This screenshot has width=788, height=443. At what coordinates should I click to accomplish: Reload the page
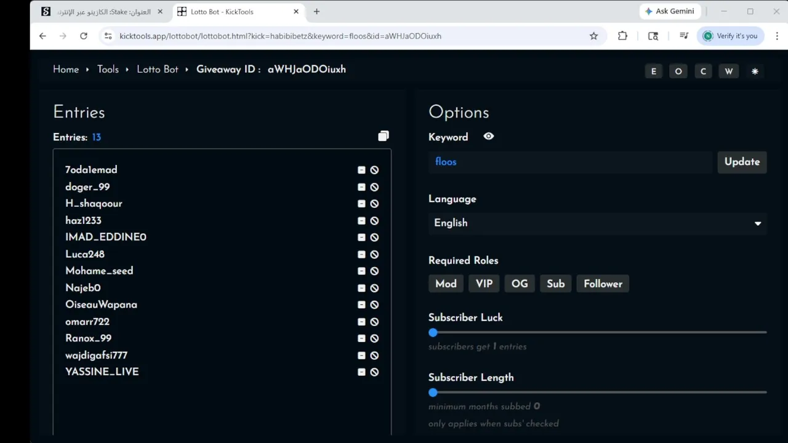pyautogui.click(x=84, y=36)
